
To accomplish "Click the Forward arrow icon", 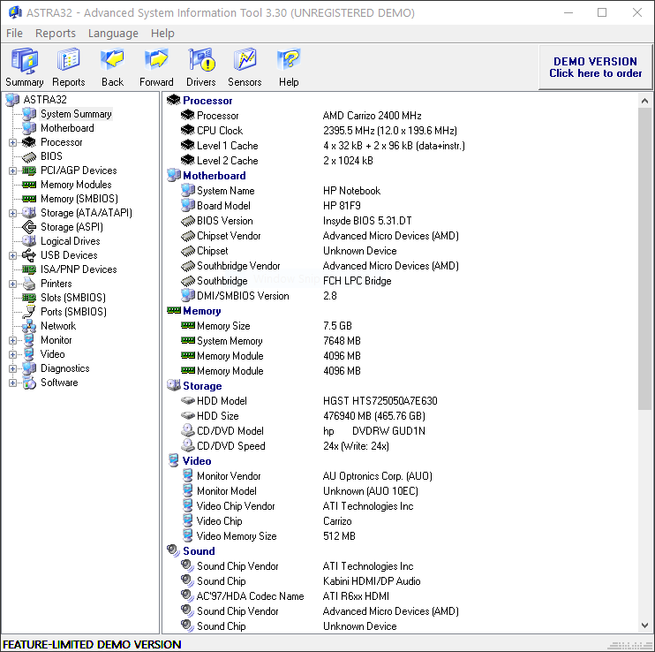I will coord(156,61).
